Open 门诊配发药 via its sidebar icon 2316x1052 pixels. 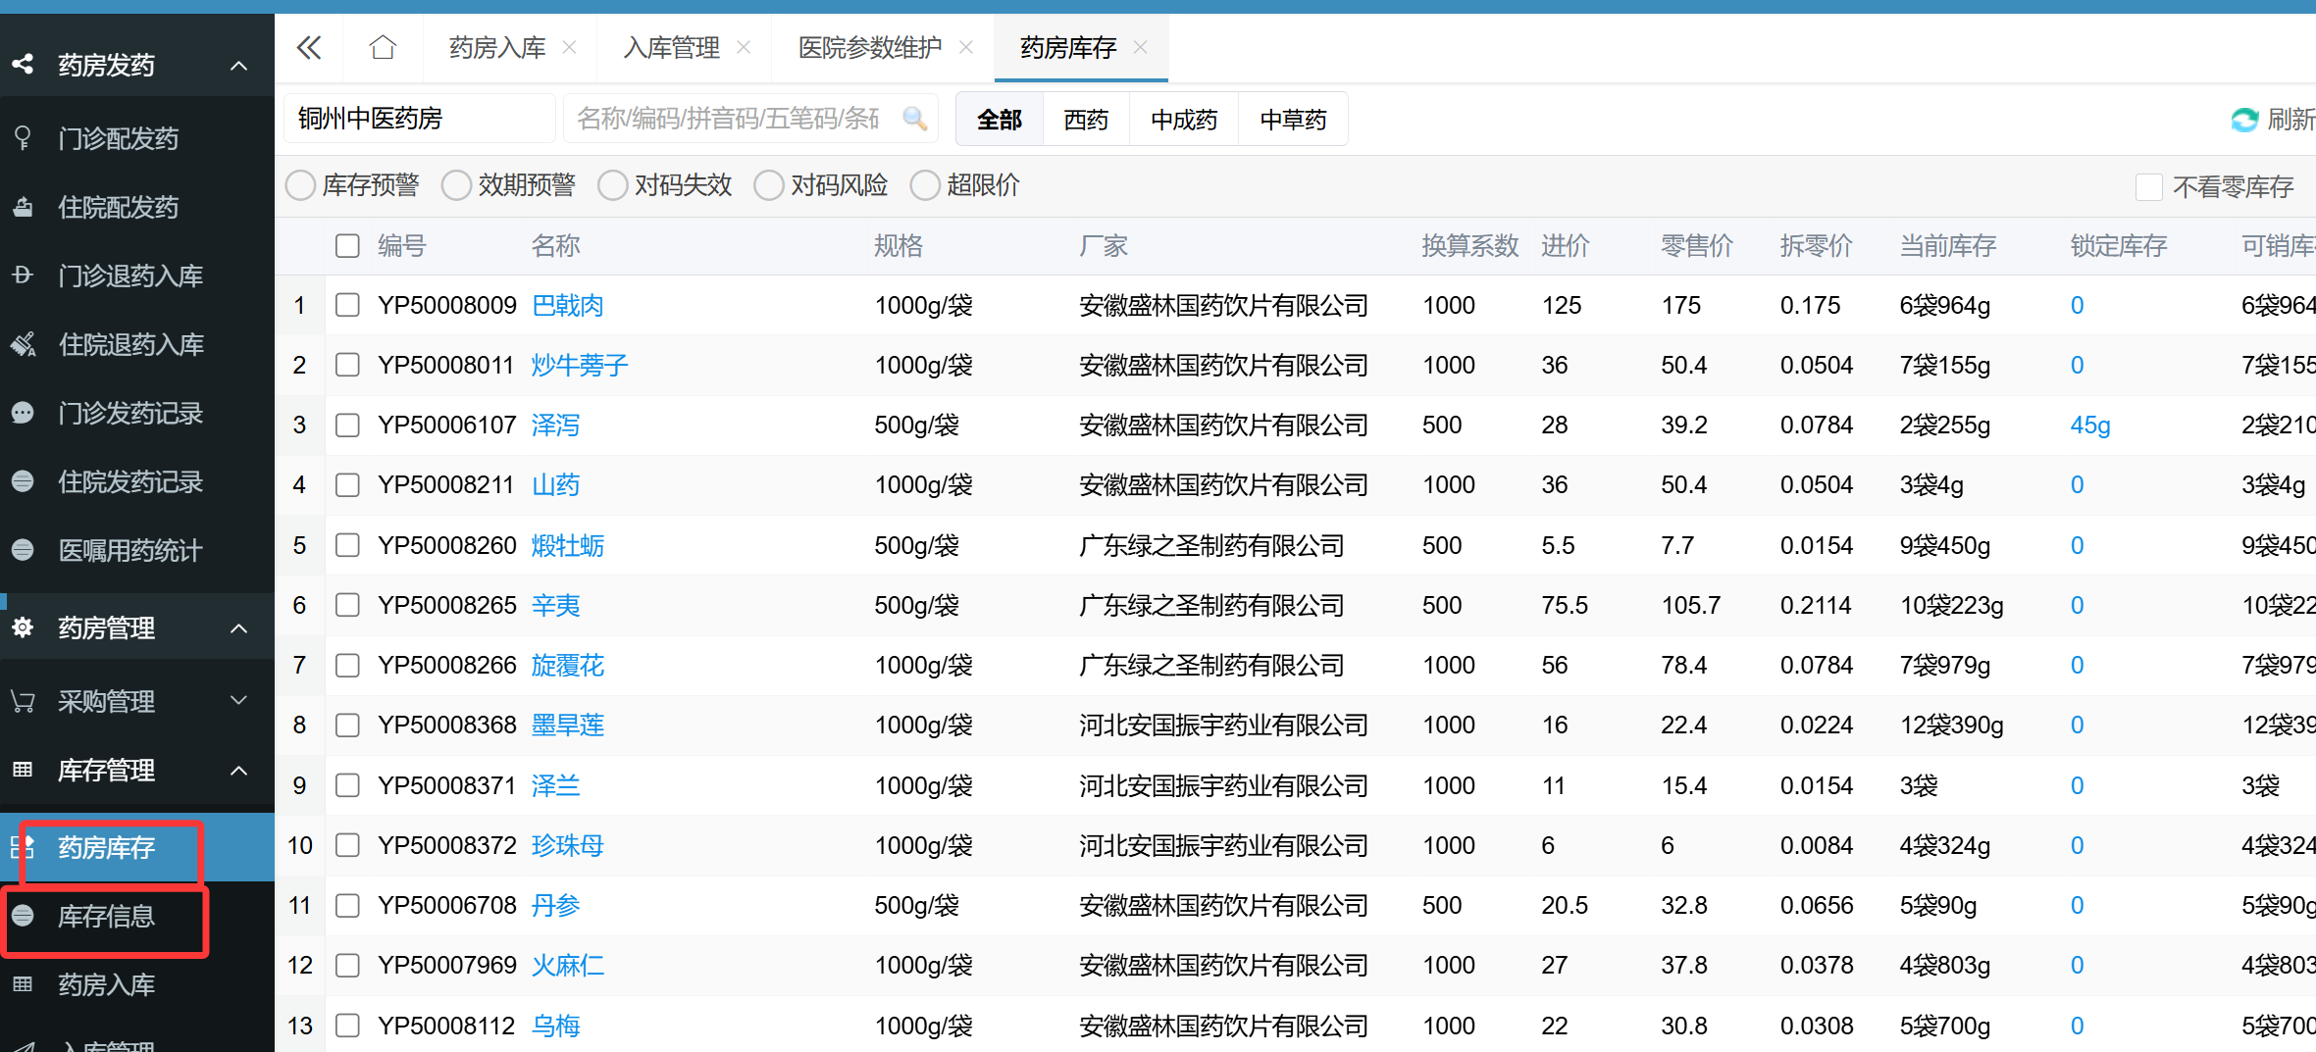(x=23, y=138)
